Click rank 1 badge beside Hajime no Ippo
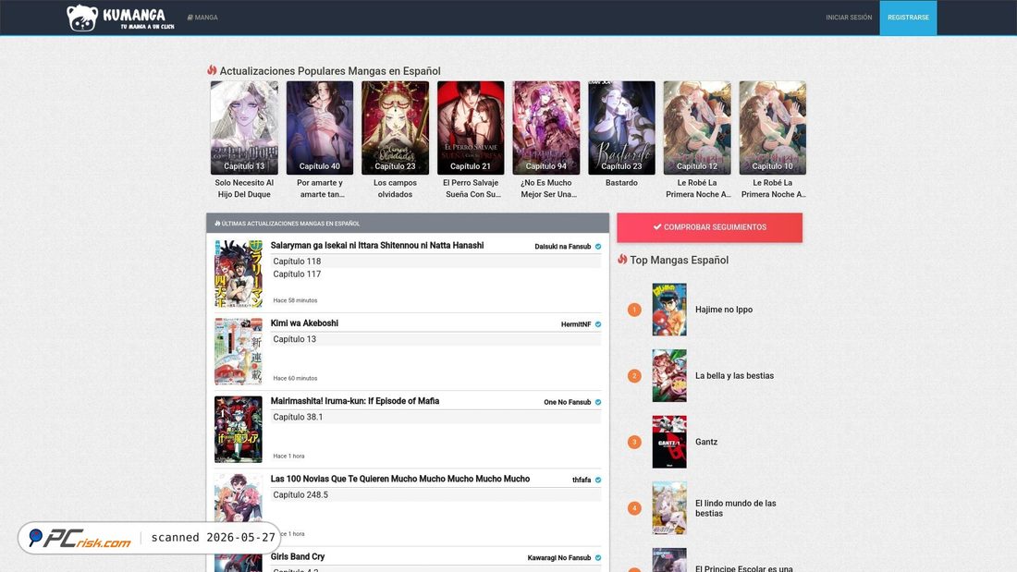This screenshot has width=1017, height=572. (634, 310)
